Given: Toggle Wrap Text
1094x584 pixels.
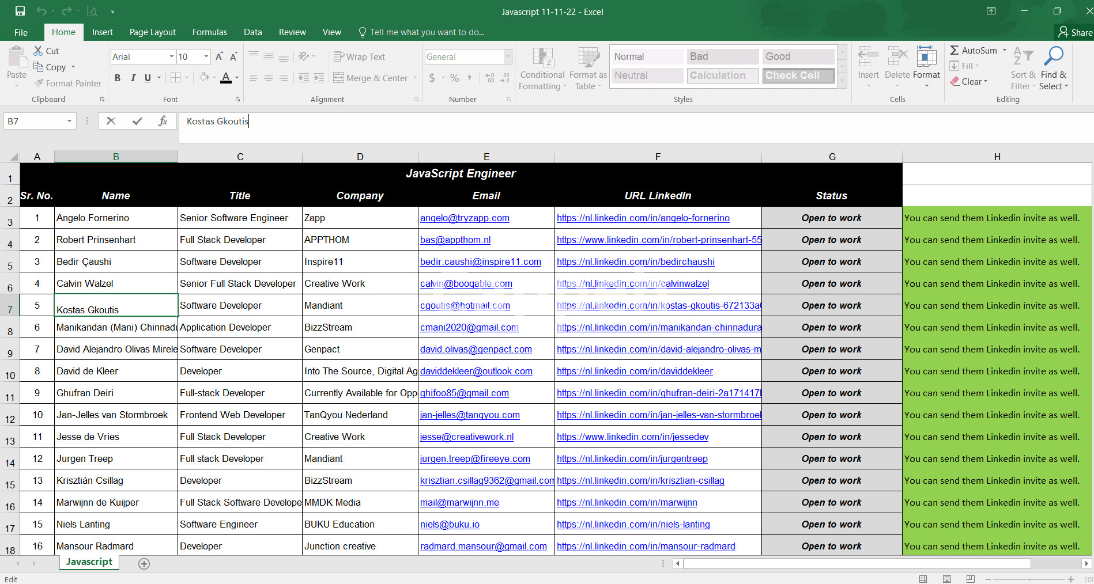Looking at the screenshot, I should coord(359,56).
